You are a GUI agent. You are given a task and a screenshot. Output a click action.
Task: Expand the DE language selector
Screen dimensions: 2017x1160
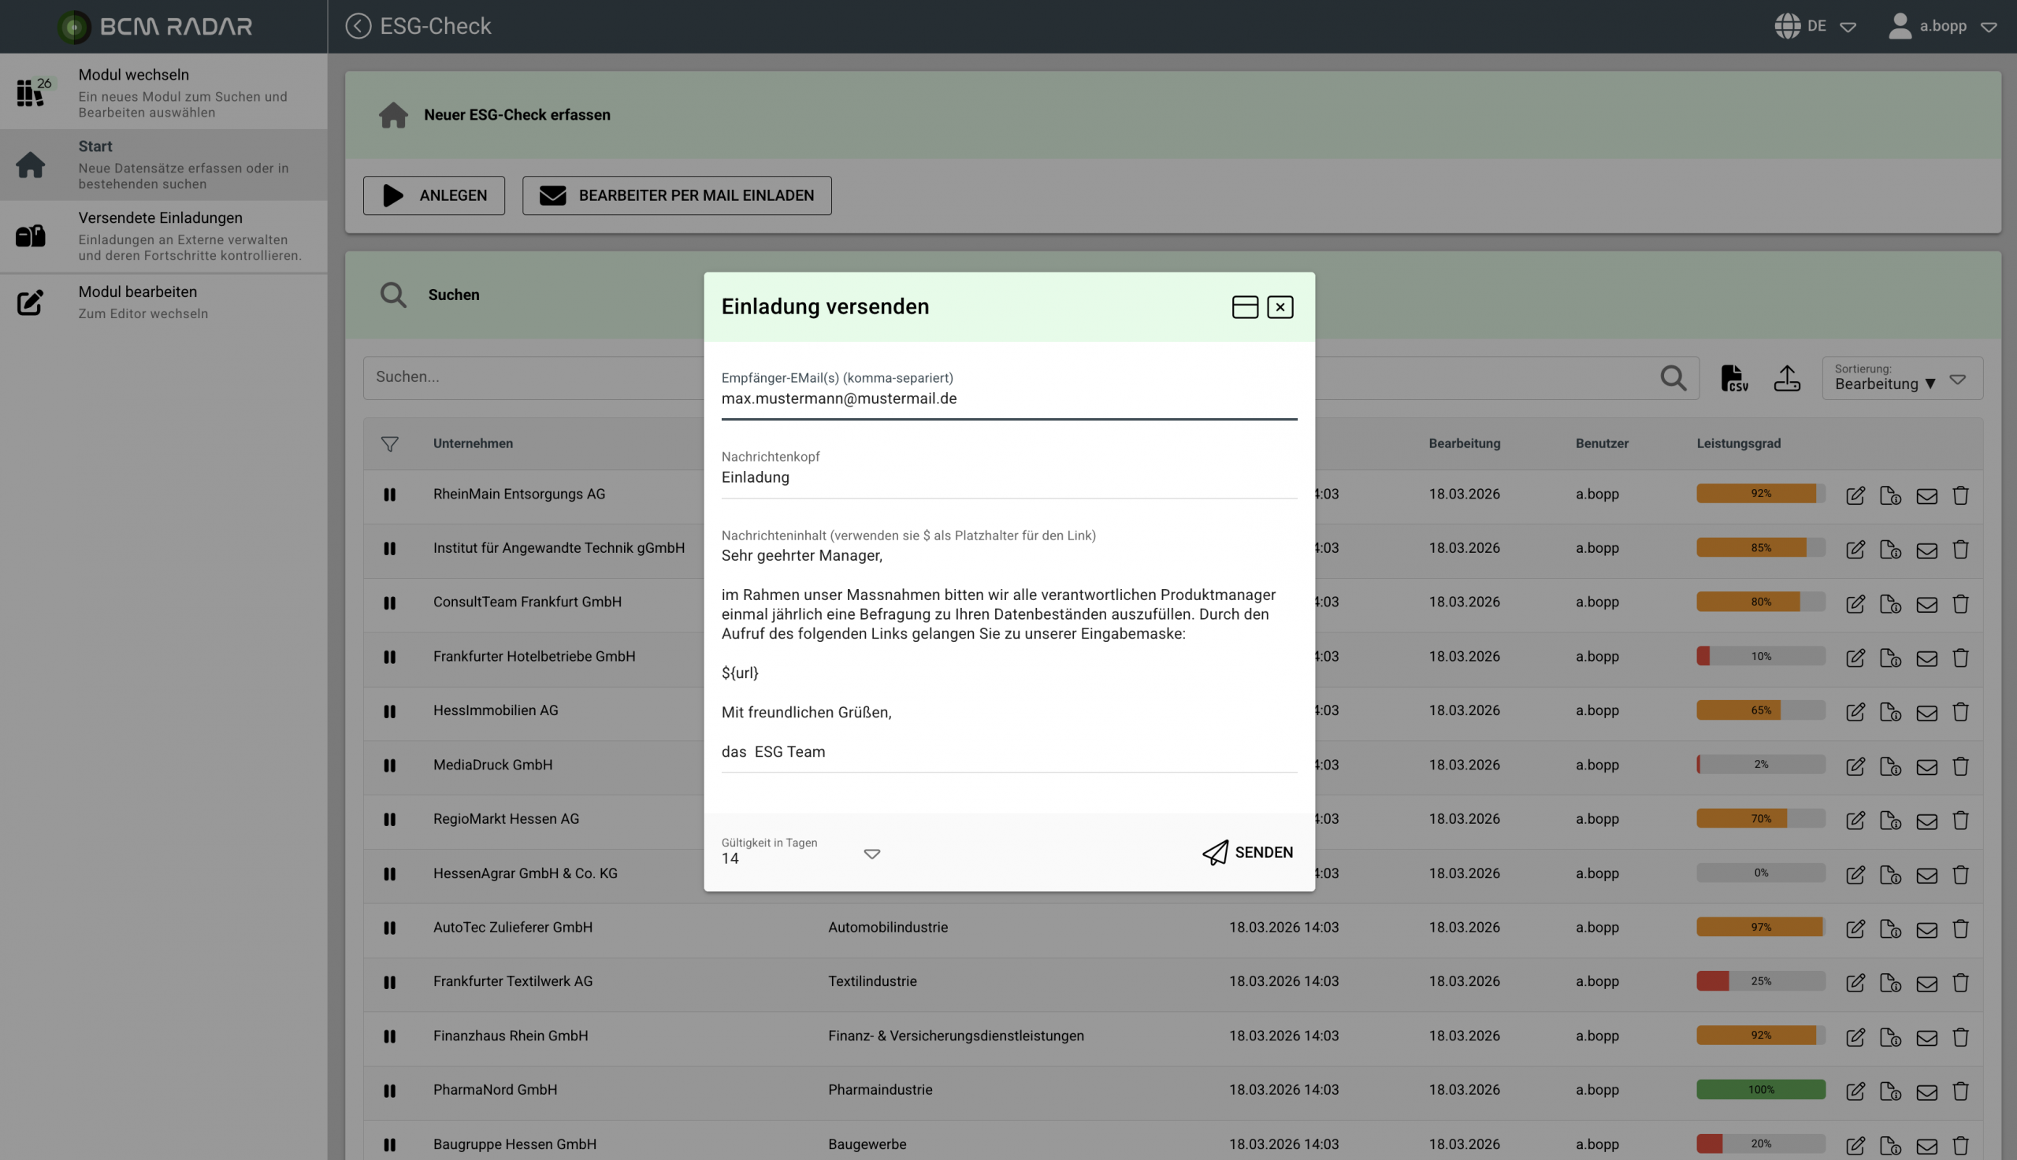tap(1848, 26)
